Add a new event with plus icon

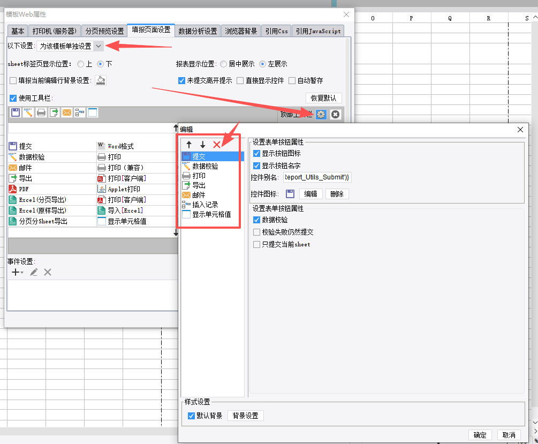[16, 272]
